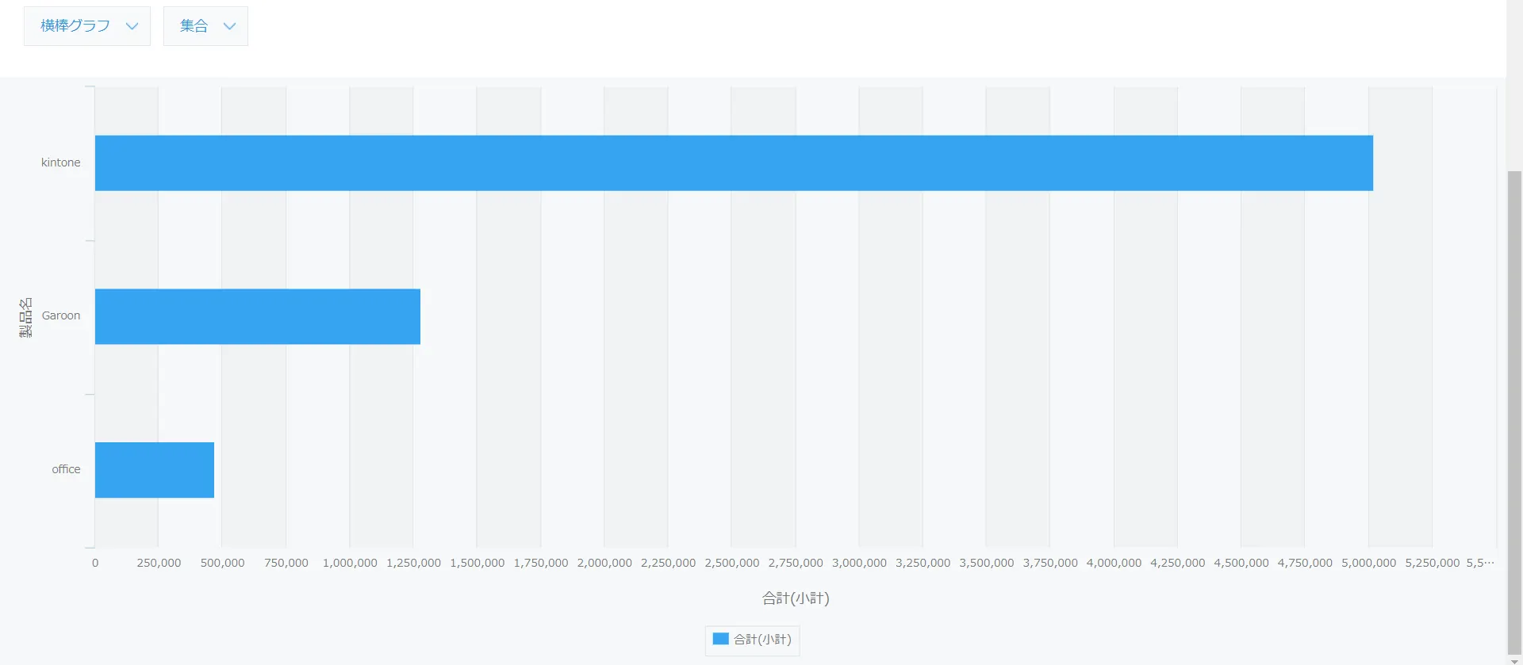Click the 2,500,000 x-axis tick label

pos(731,563)
